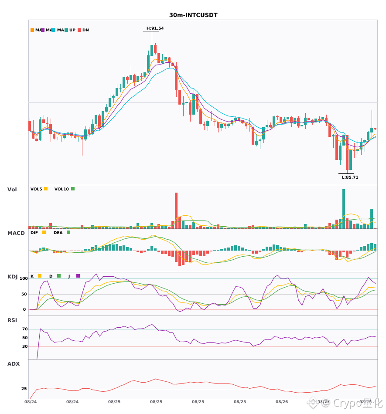Viewport: 386px width, 414px height.
Task: Click the L:85.71 low price label
Action: click(350, 177)
